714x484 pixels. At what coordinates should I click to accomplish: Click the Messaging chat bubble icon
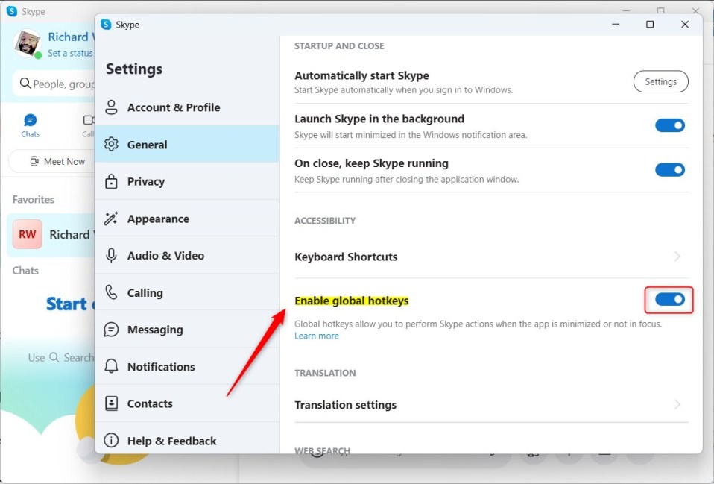(111, 329)
